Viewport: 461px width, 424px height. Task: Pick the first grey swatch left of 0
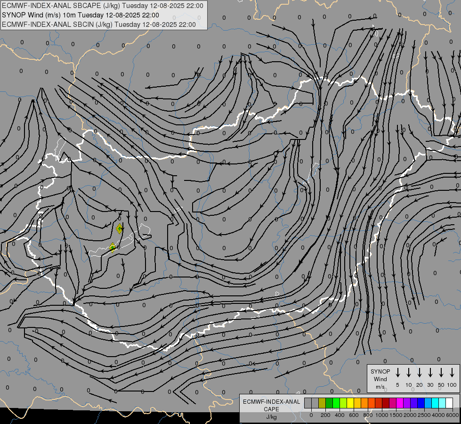(308, 403)
